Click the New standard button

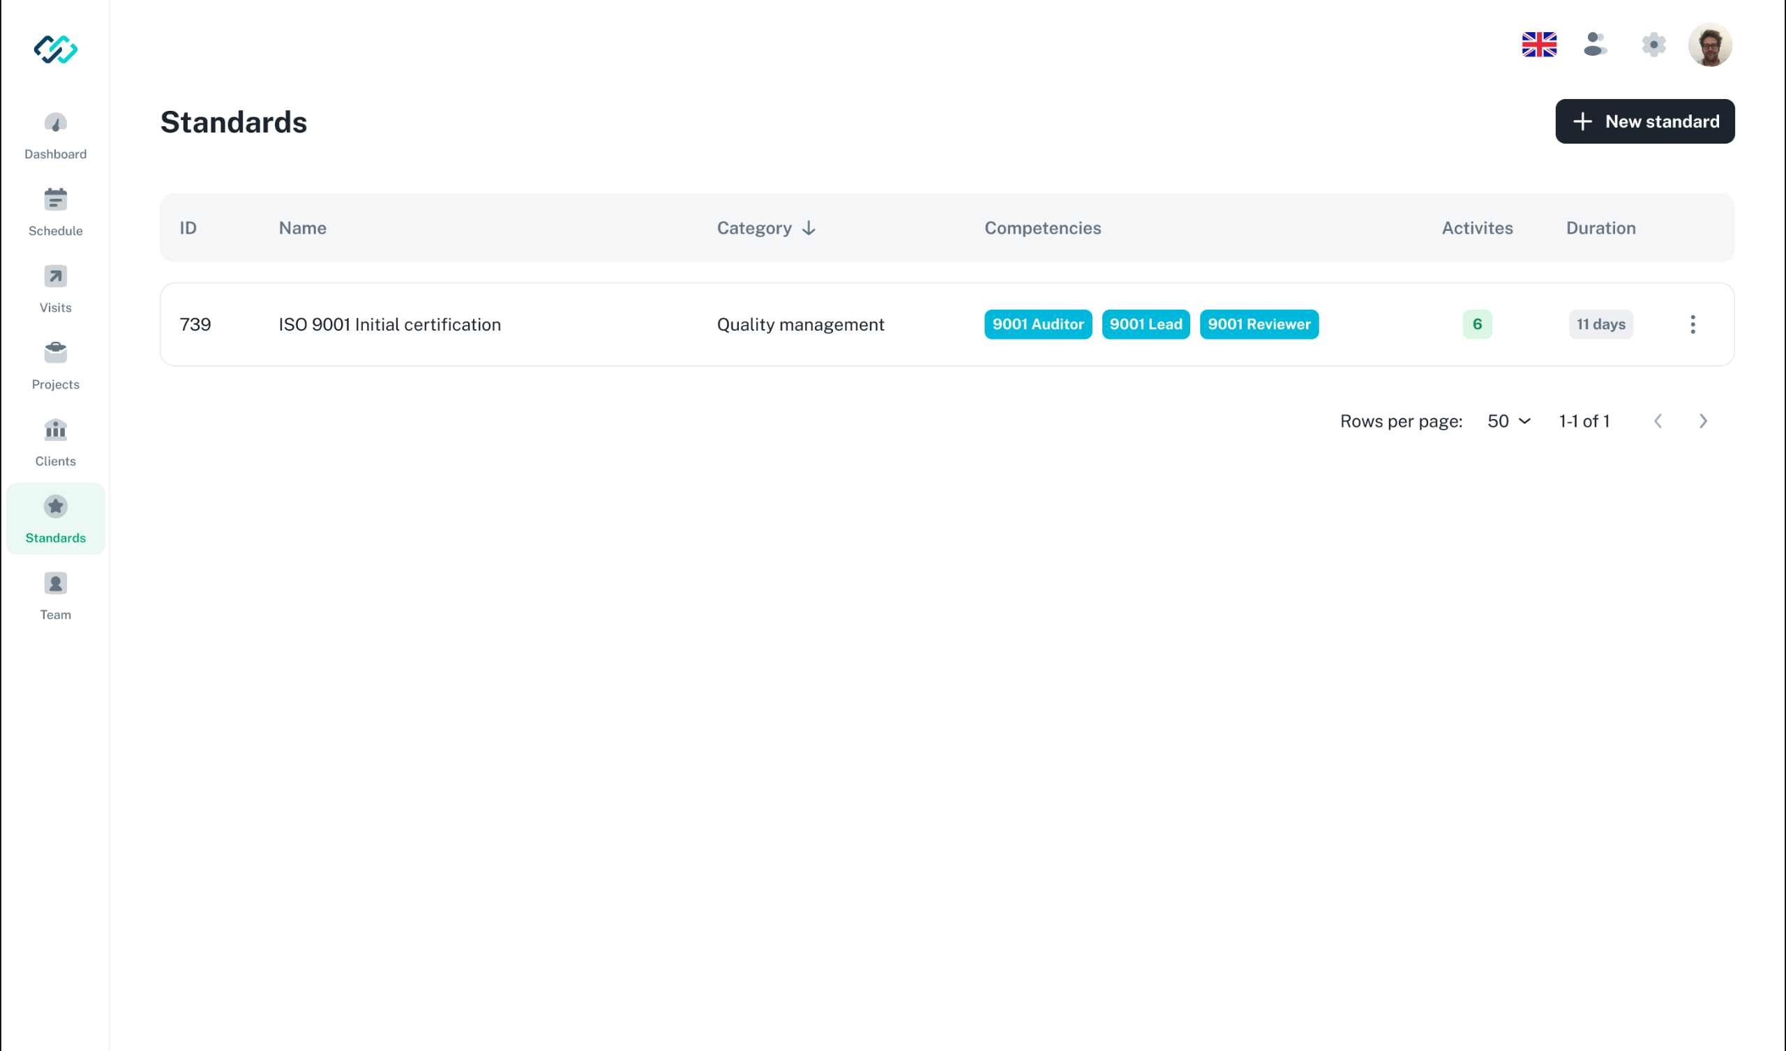[x=1644, y=121]
